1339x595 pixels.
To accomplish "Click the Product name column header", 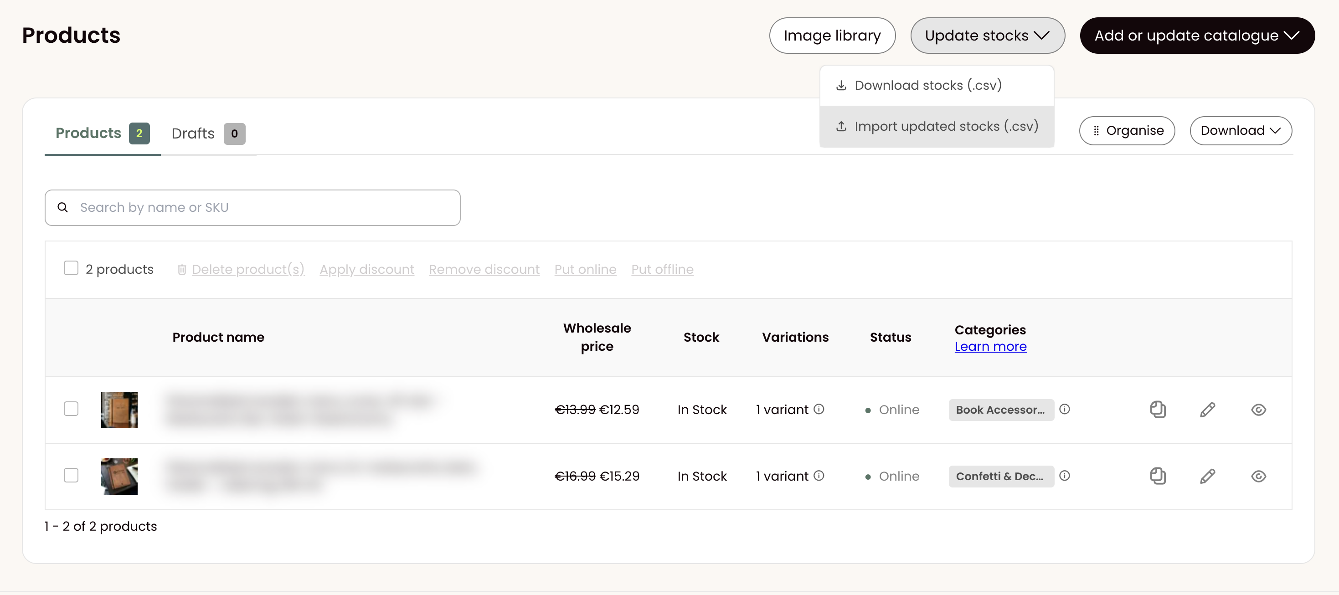I will [x=218, y=337].
